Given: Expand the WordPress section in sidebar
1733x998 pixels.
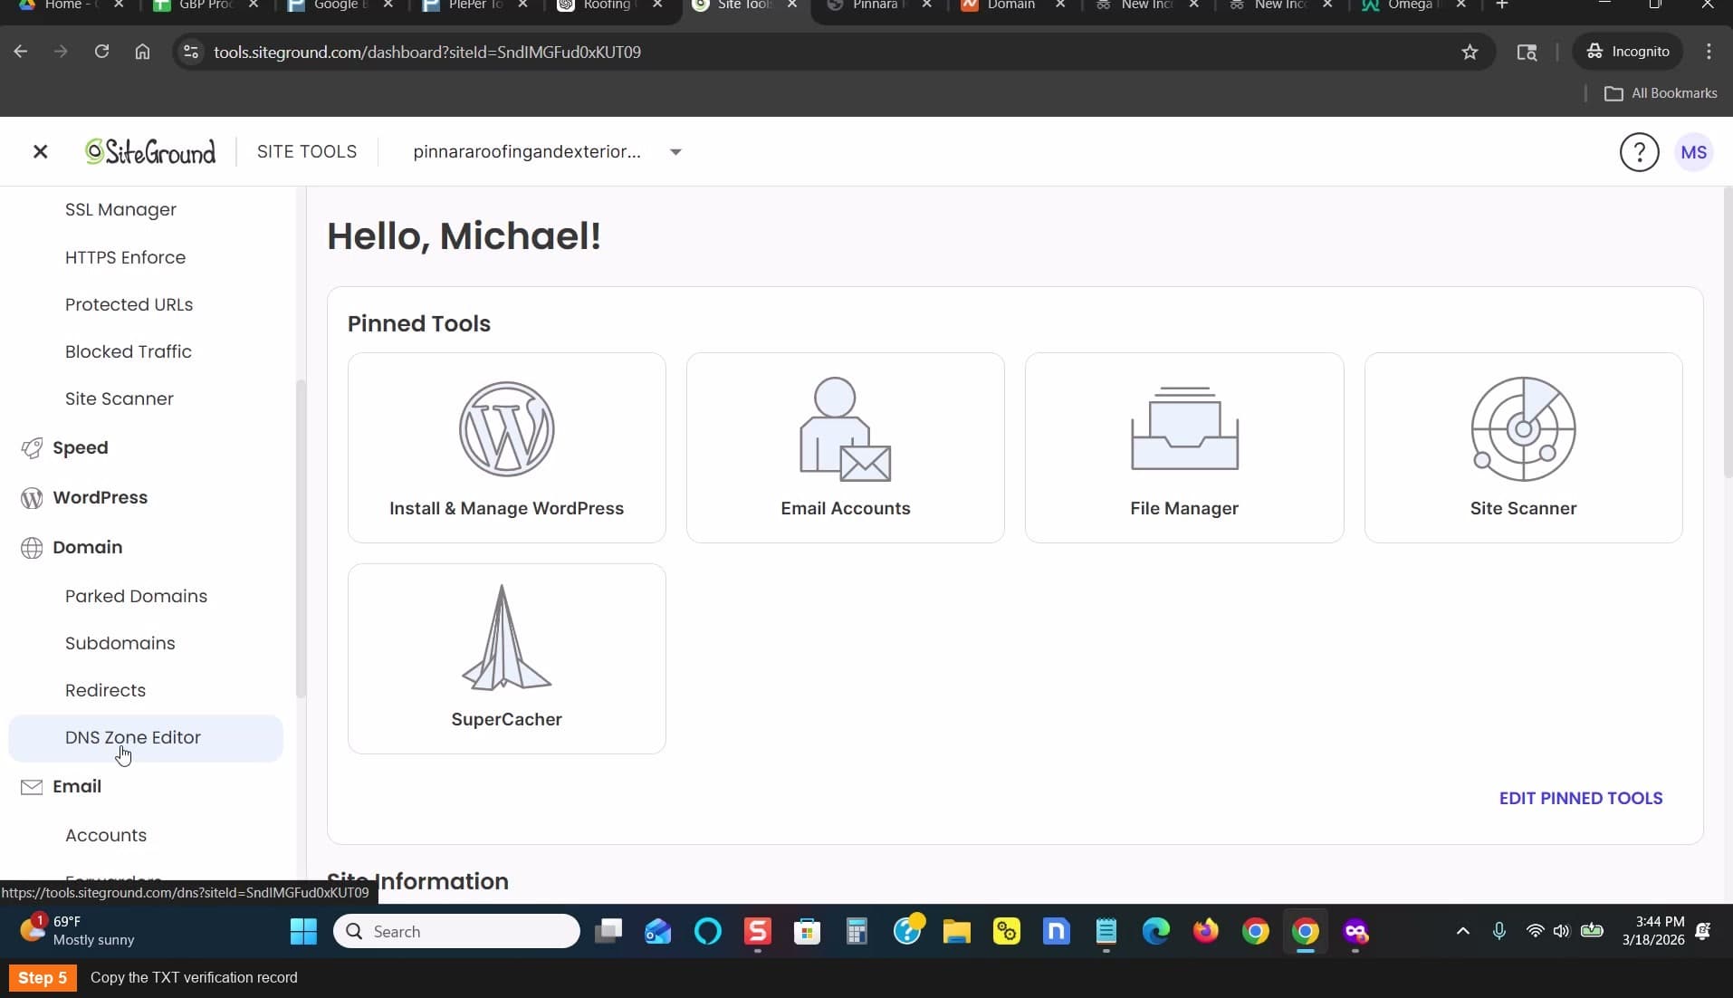Looking at the screenshot, I should [100, 497].
